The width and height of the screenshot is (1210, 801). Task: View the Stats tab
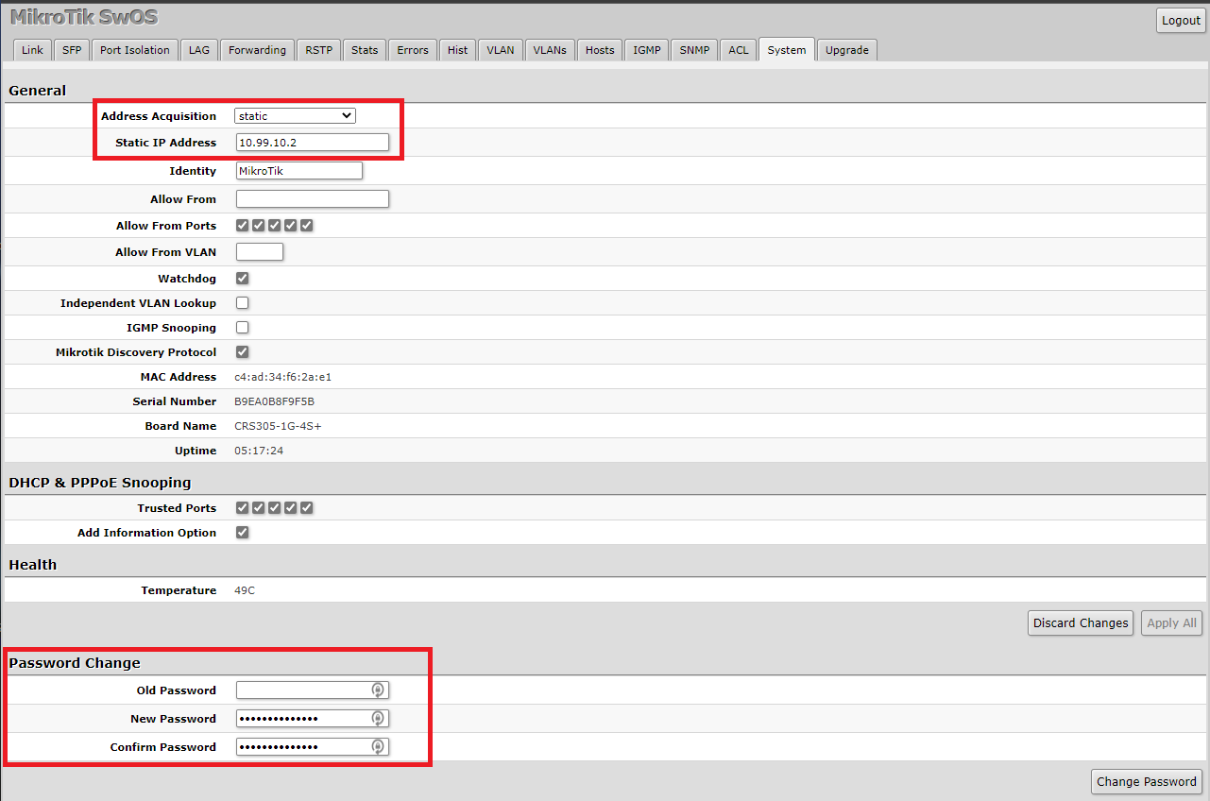point(365,50)
